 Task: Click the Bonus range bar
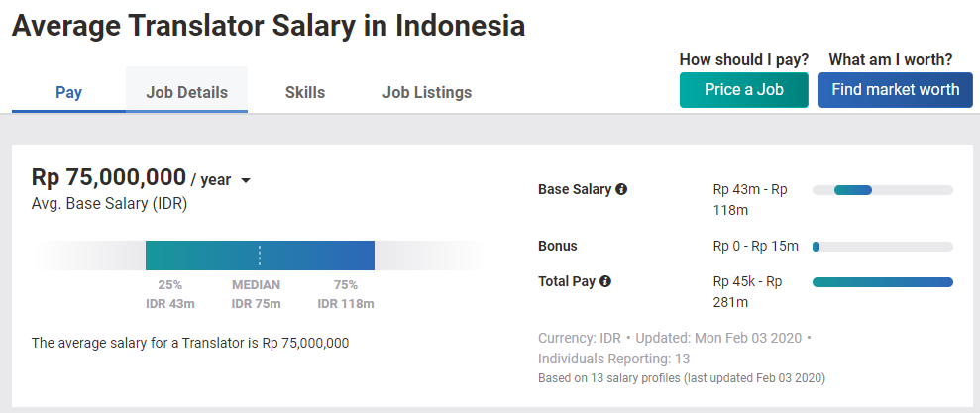click(x=883, y=247)
